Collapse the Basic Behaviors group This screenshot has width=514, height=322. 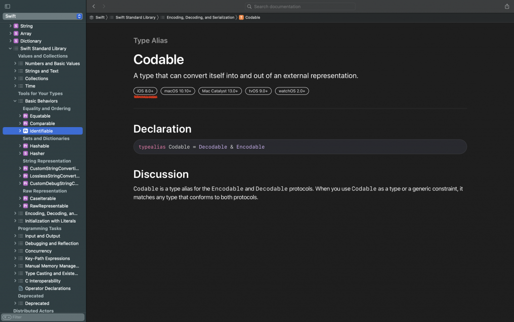tap(15, 101)
